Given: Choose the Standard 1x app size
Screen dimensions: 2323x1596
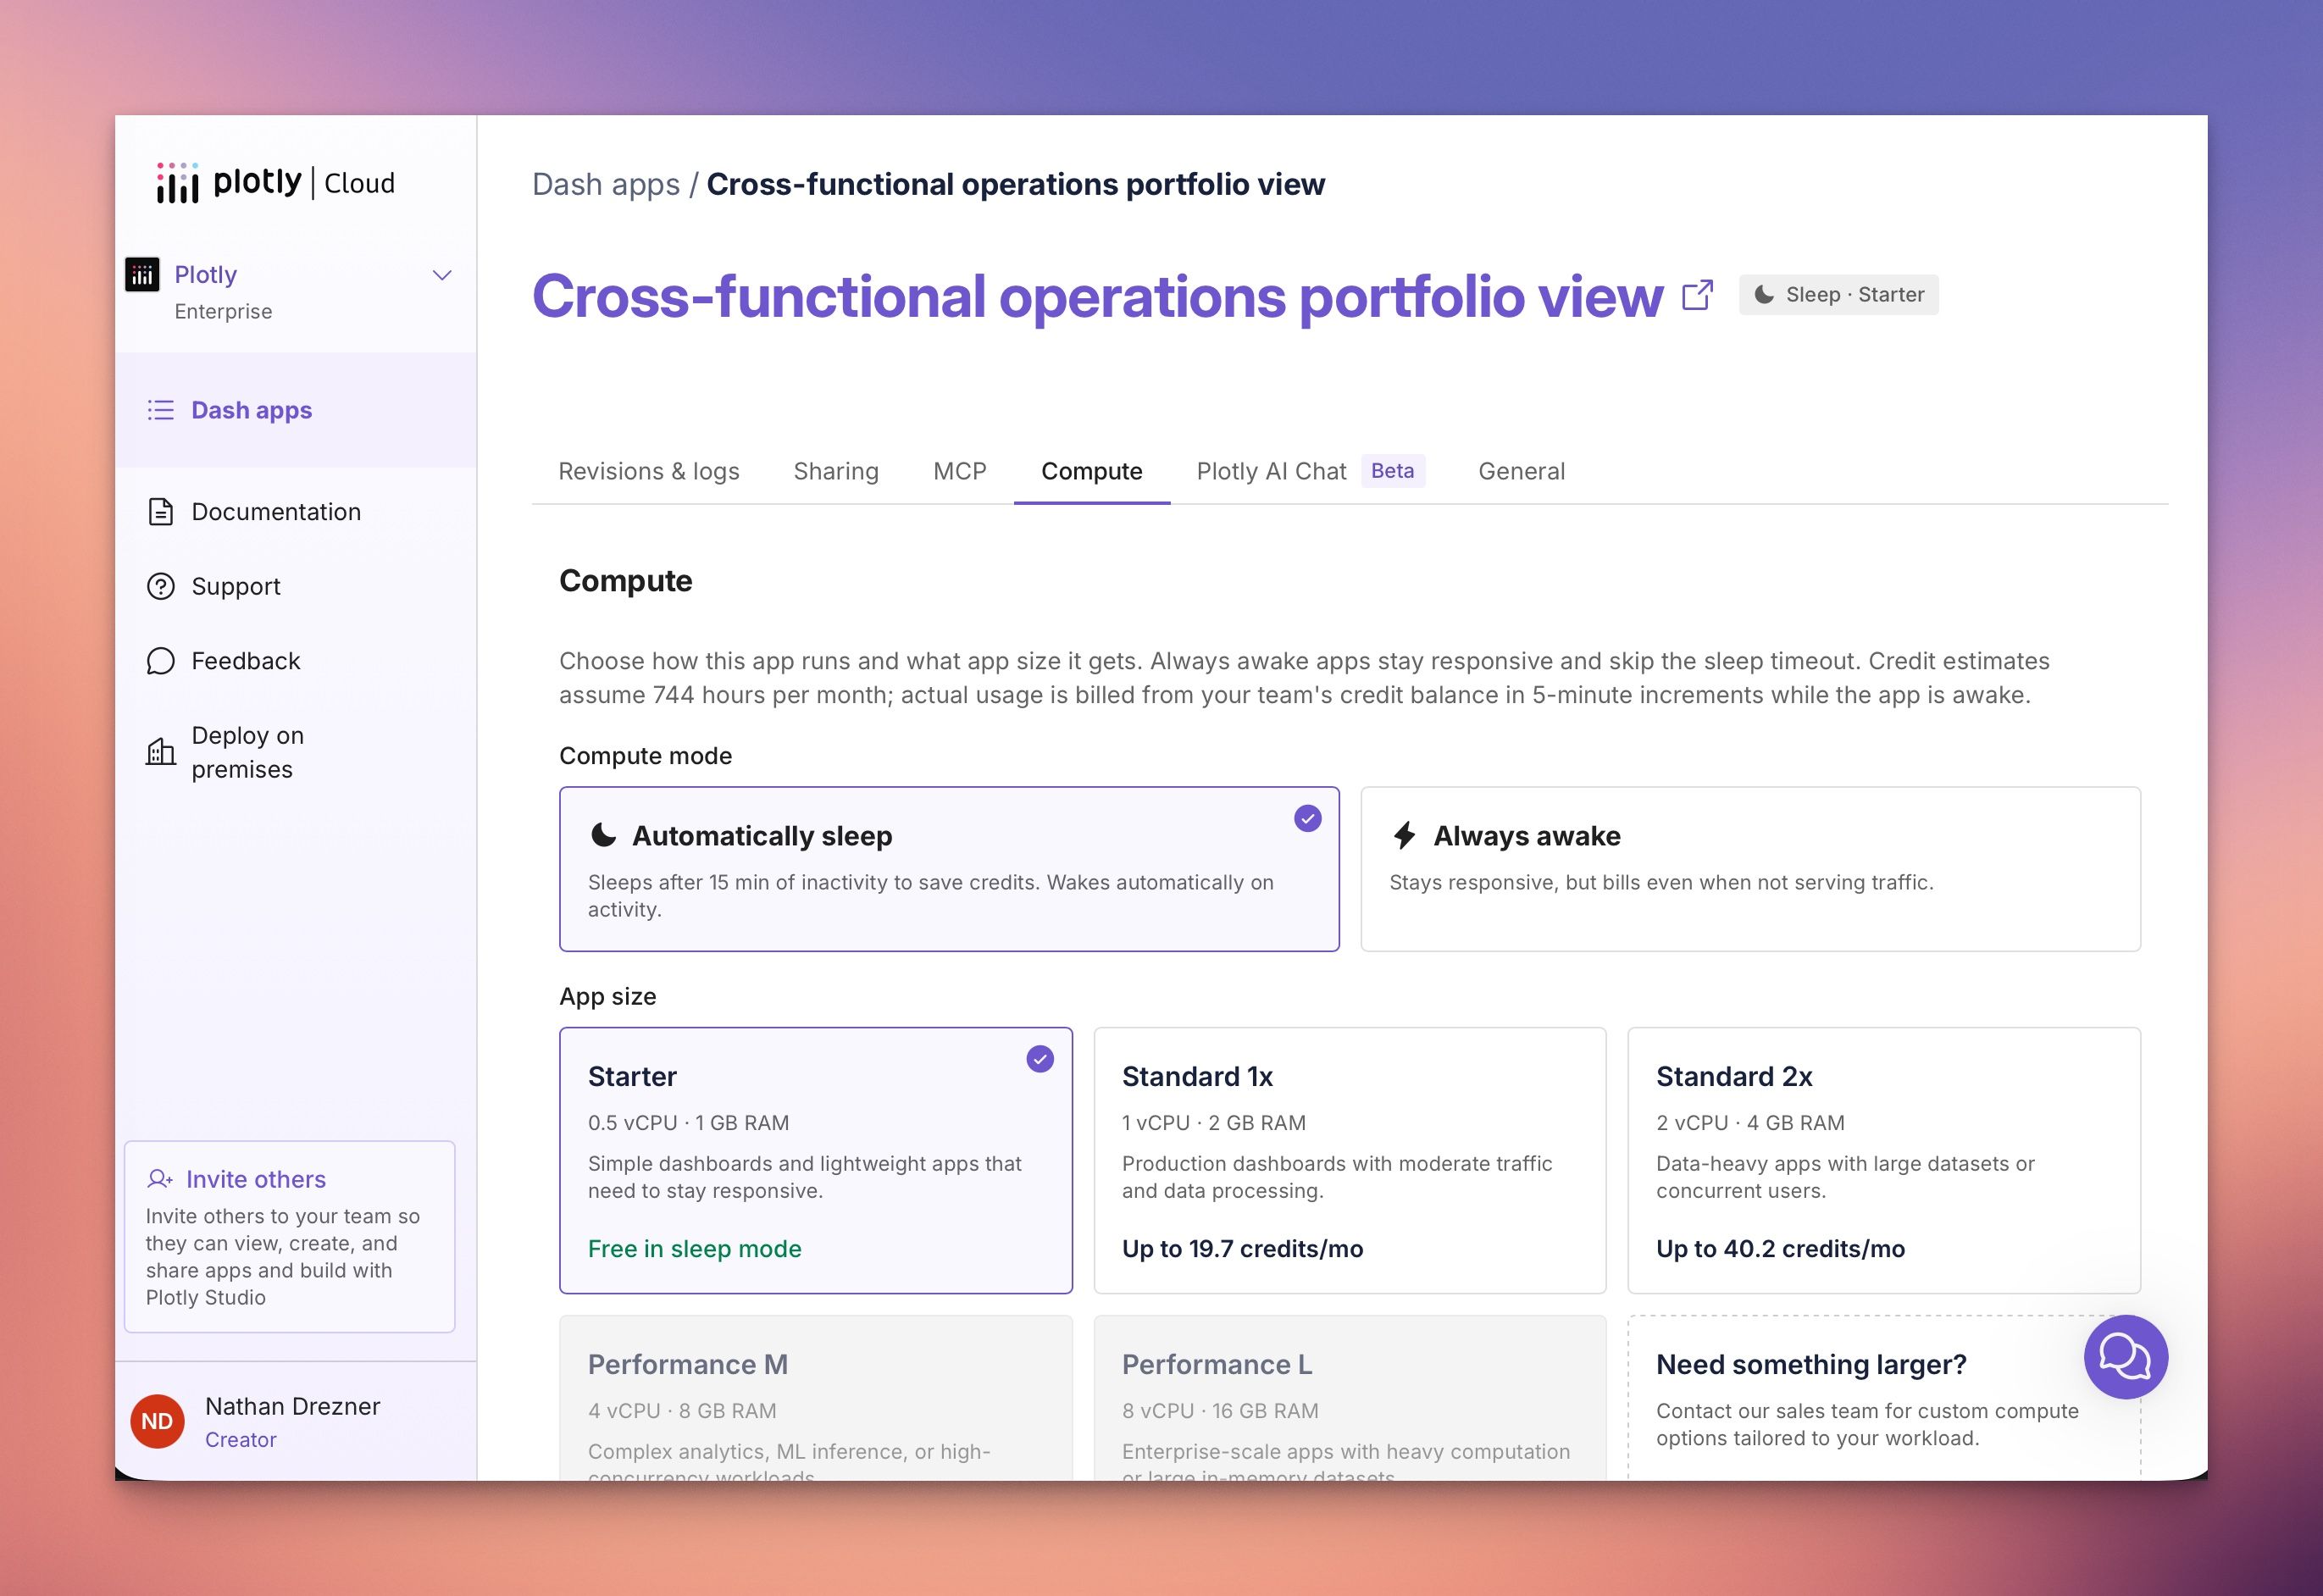Looking at the screenshot, I should (1350, 1161).
